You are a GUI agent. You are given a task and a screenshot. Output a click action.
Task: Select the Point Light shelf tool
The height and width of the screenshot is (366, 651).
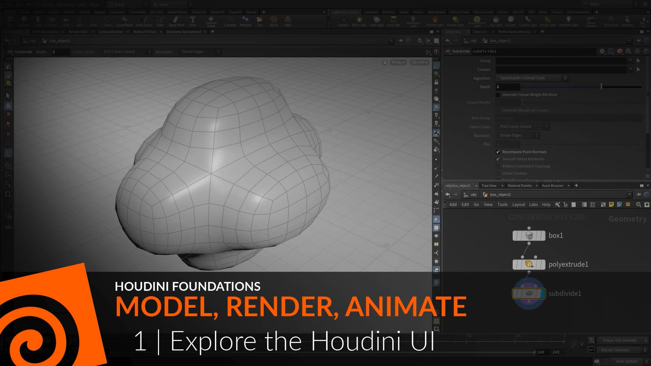(x=359, y=21)
